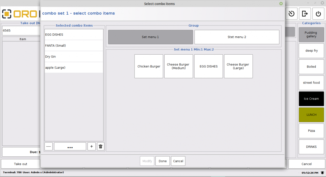Click the 6565 ticket field
326x177 pixels.
(x=21, y=30)
